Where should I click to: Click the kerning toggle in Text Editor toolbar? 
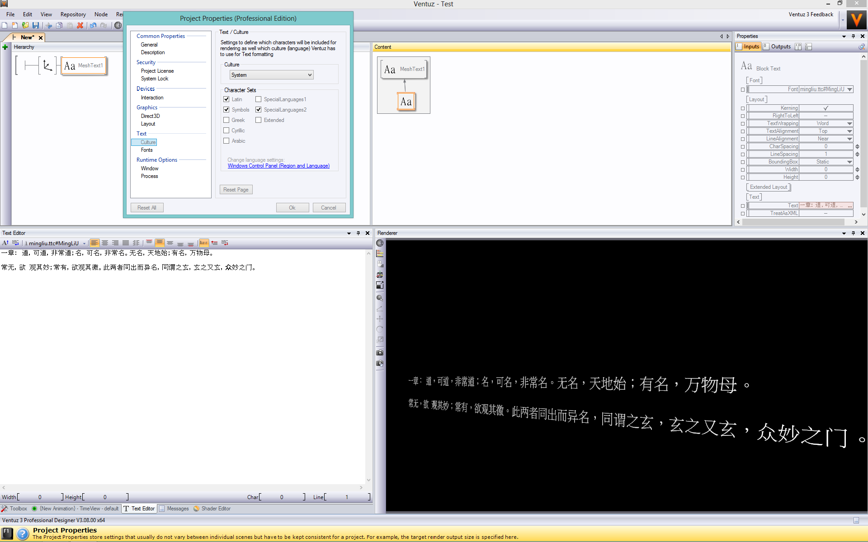pos(203,243)
